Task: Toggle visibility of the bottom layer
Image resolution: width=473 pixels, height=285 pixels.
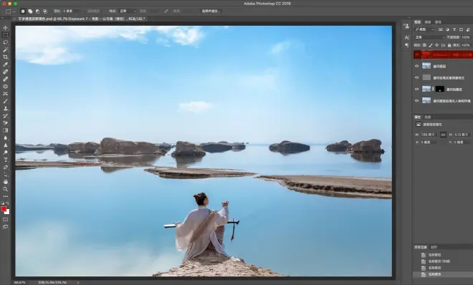Action: [417, 101]
